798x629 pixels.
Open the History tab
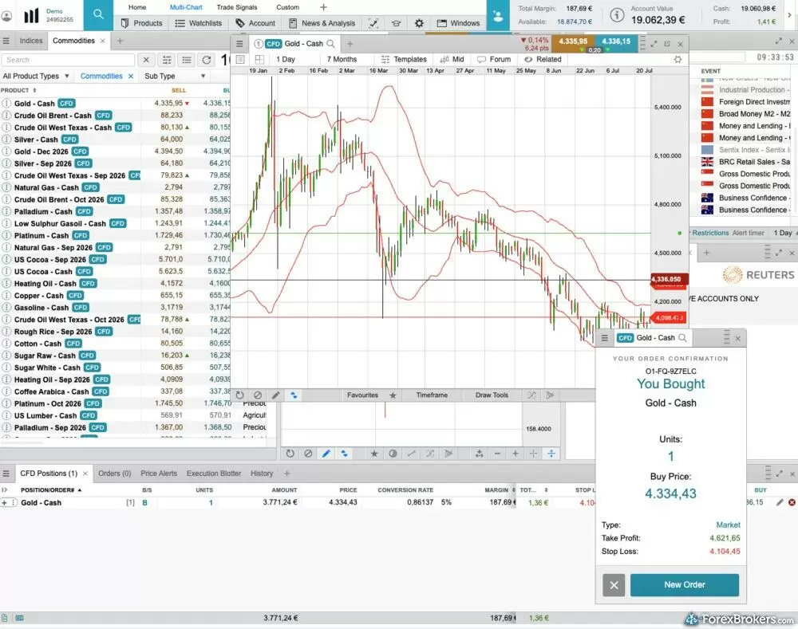pyautogui.click(x=262, y=474)
